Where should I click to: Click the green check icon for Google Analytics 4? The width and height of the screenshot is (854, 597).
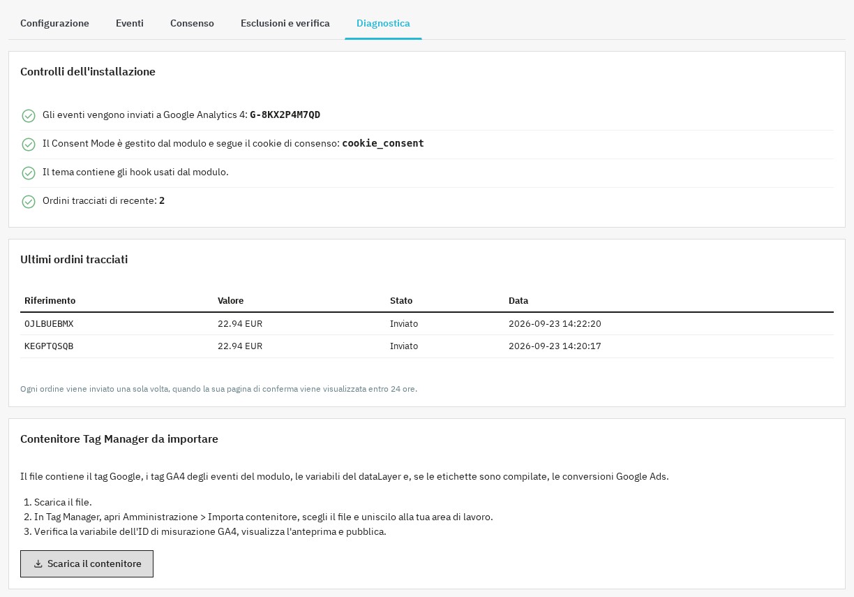coord(29,116)
